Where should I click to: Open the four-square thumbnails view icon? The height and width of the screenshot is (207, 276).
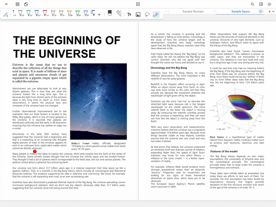click(17, 4)
